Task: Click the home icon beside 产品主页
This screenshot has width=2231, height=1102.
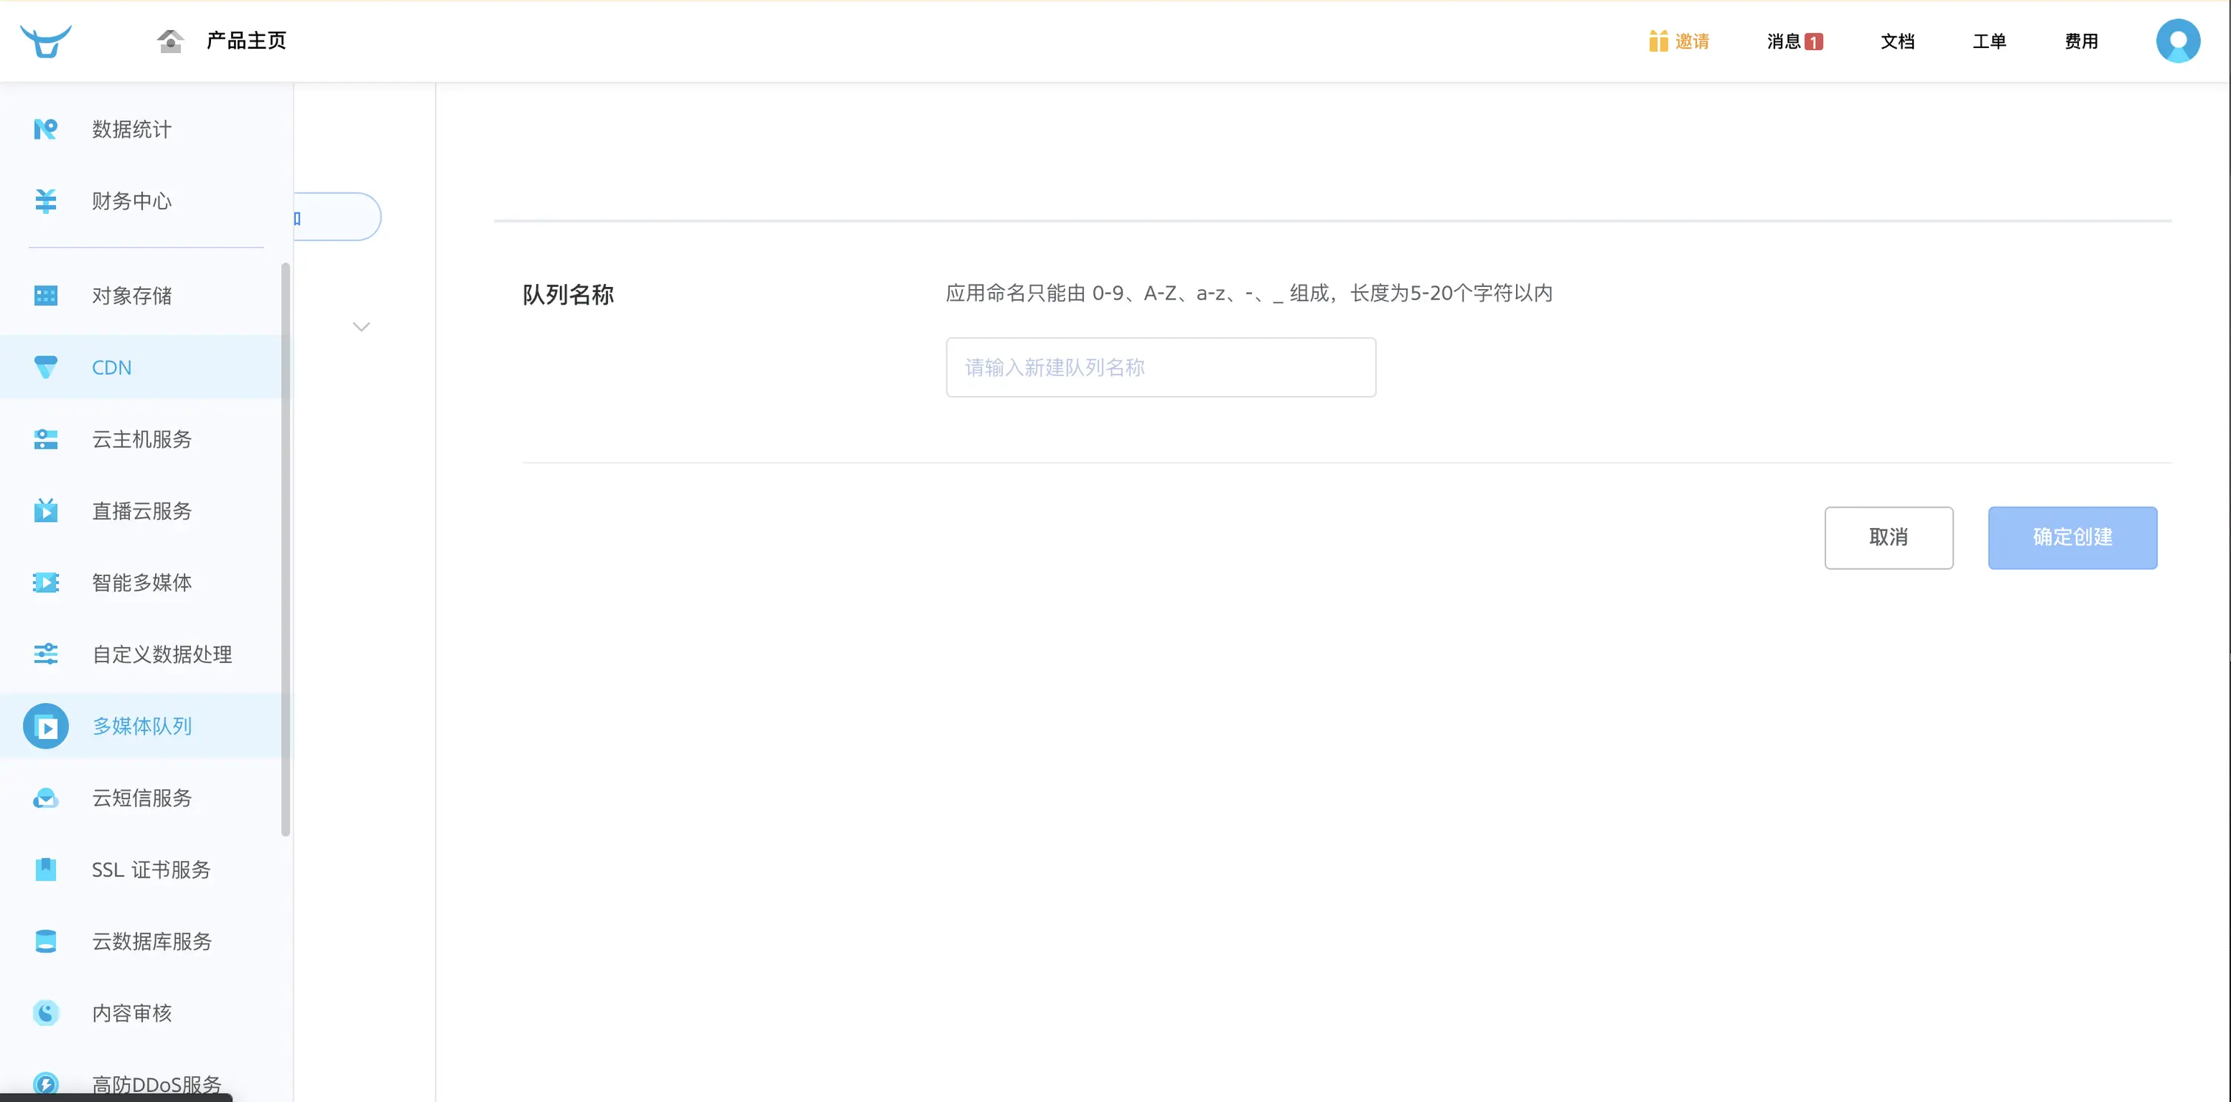Action: (170, 41)
